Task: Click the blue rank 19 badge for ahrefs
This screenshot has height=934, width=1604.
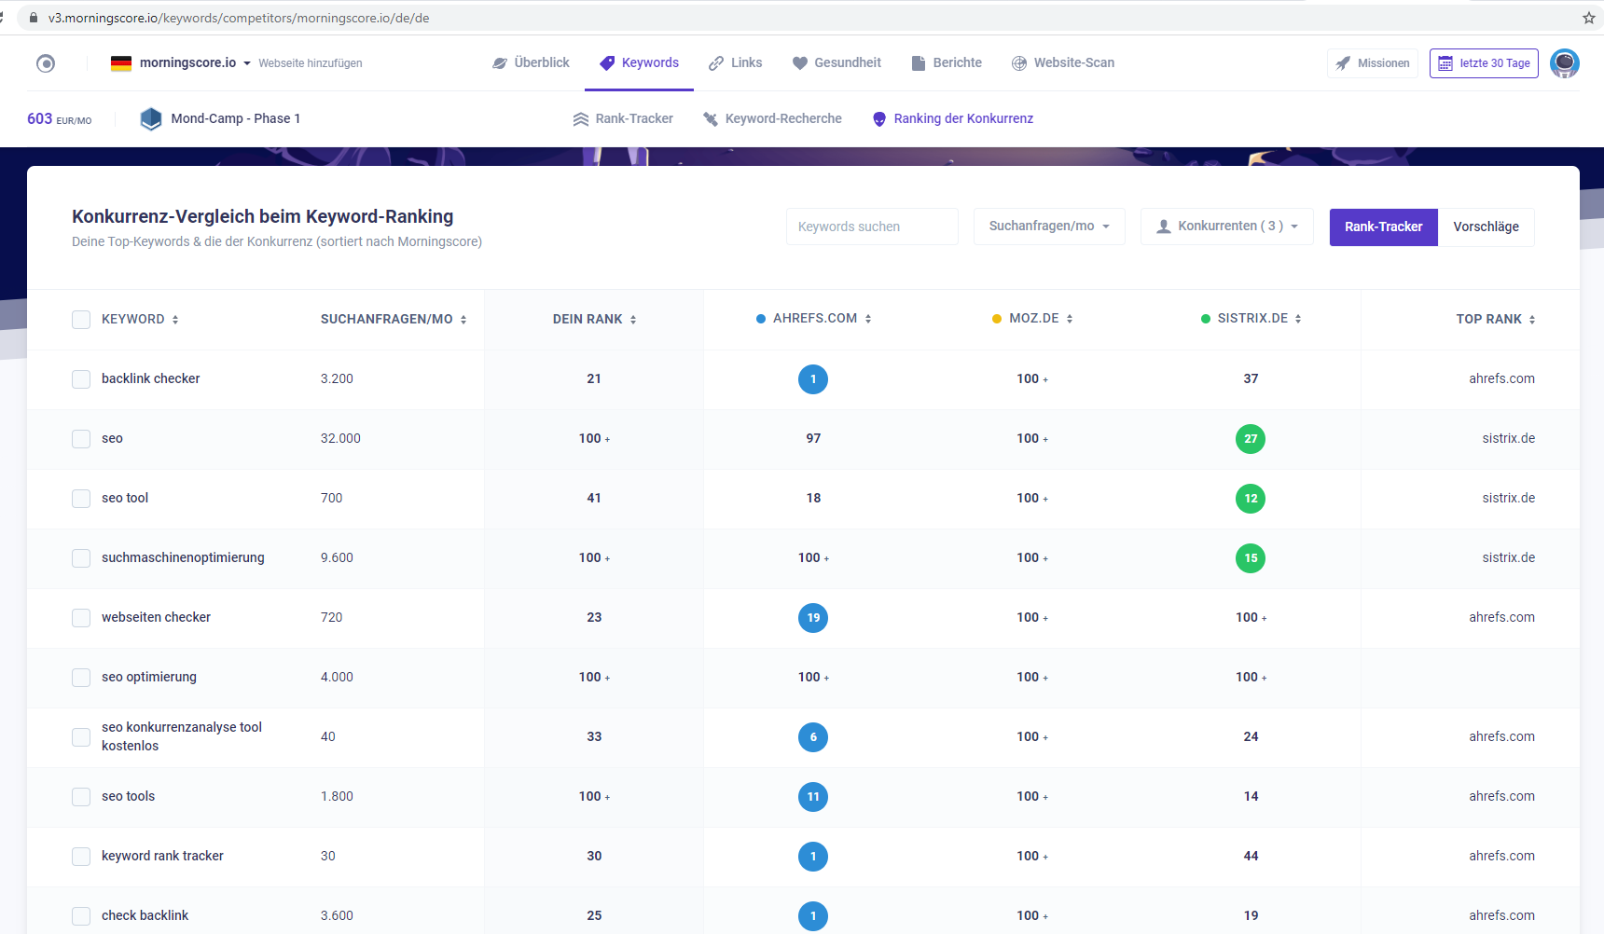Action: pos(813,618)
